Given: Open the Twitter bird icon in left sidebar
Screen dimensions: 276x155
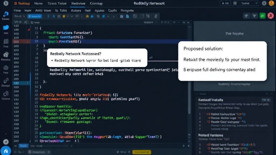Looking at the screenshot, I should click(x=6, y=28).
